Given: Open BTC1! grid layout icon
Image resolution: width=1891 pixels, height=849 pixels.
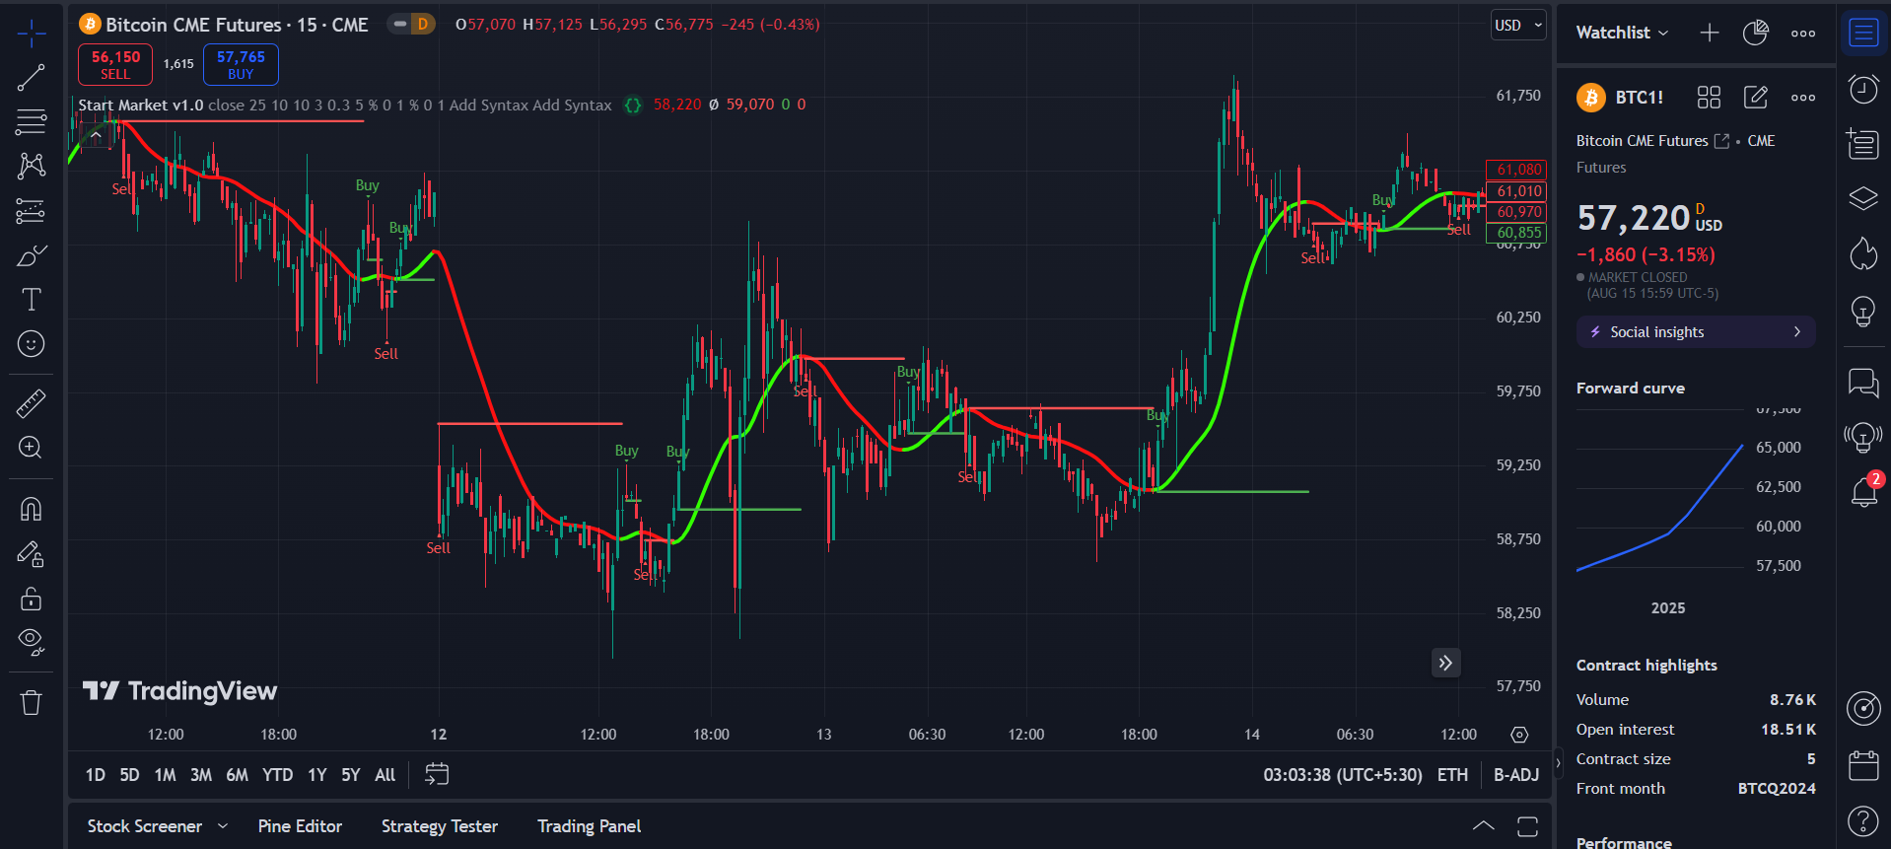Looking at the screenshot, I should pos(1709,97).
